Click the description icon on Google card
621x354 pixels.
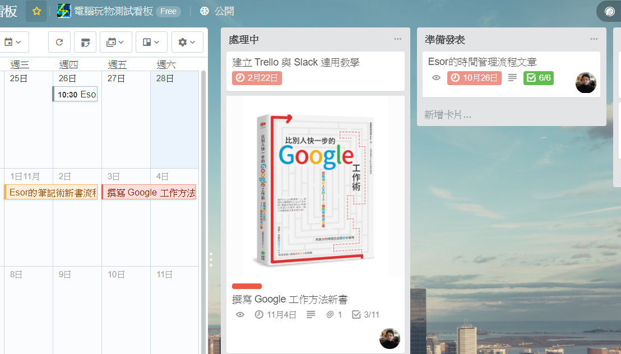pos(311,314)
